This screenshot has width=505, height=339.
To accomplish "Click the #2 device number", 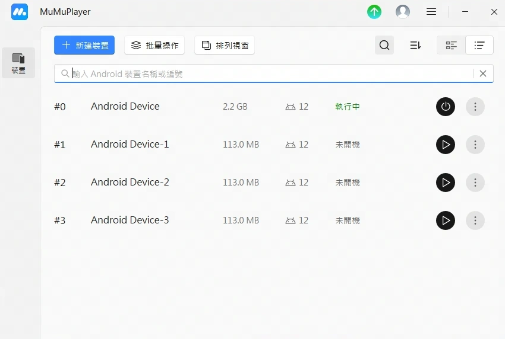I will 60,182.
